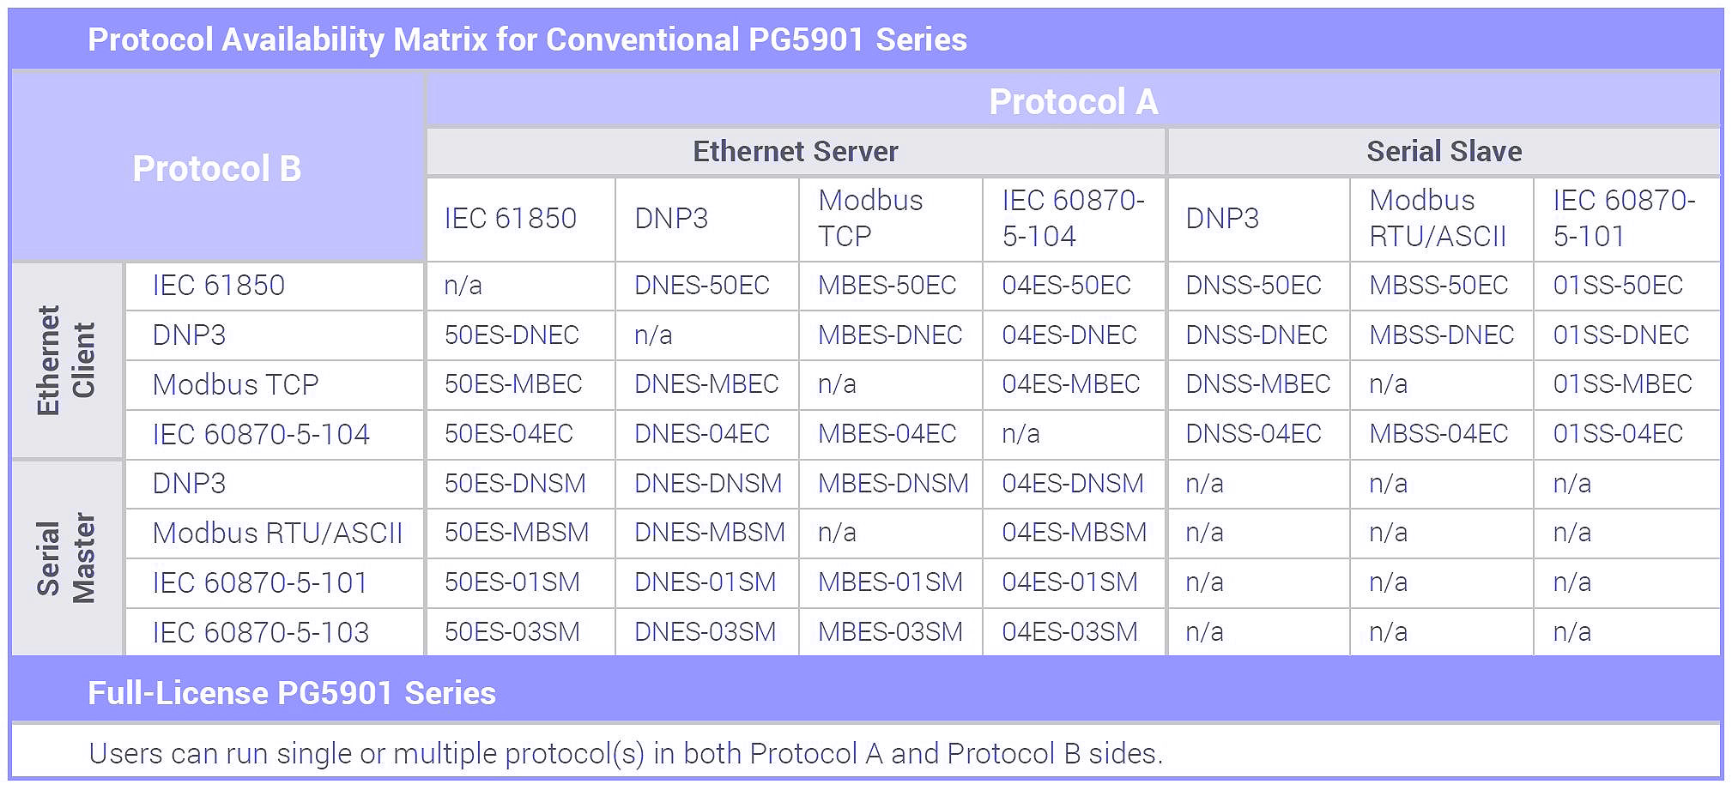Click the 50ES-03SM model entry
Image resolution: width=1732 pixels, height=790 pixels.
(x=512, y=632)
